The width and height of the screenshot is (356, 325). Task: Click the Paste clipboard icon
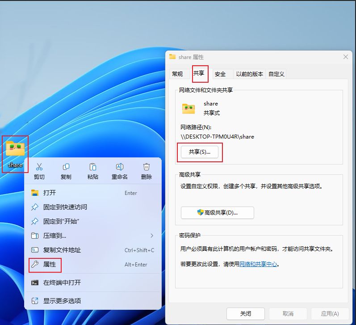point(92,167)
